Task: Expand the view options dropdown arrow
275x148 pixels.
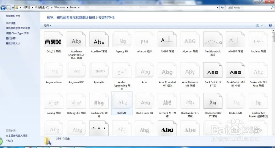Action: (262, 25)
